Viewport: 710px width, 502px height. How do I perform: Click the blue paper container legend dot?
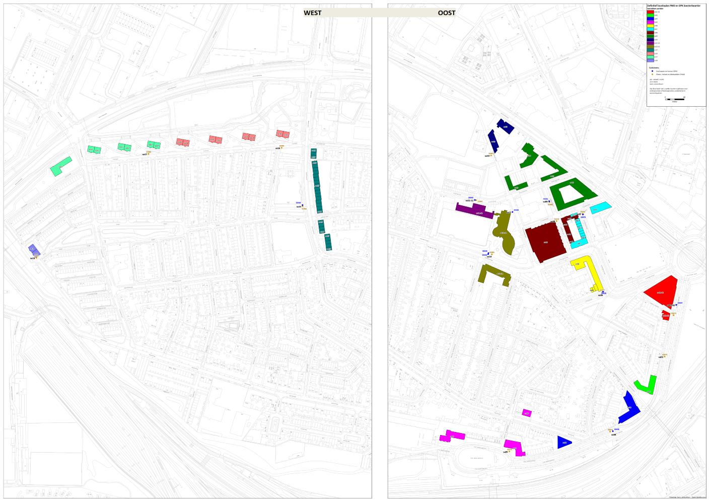[x=652, y=71]
